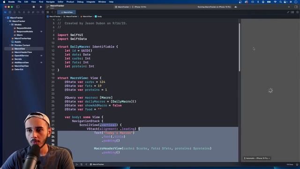This screenshot has width=300, height=169.
Task: Stop the running MacroTracker build
Action: point(34,7)
